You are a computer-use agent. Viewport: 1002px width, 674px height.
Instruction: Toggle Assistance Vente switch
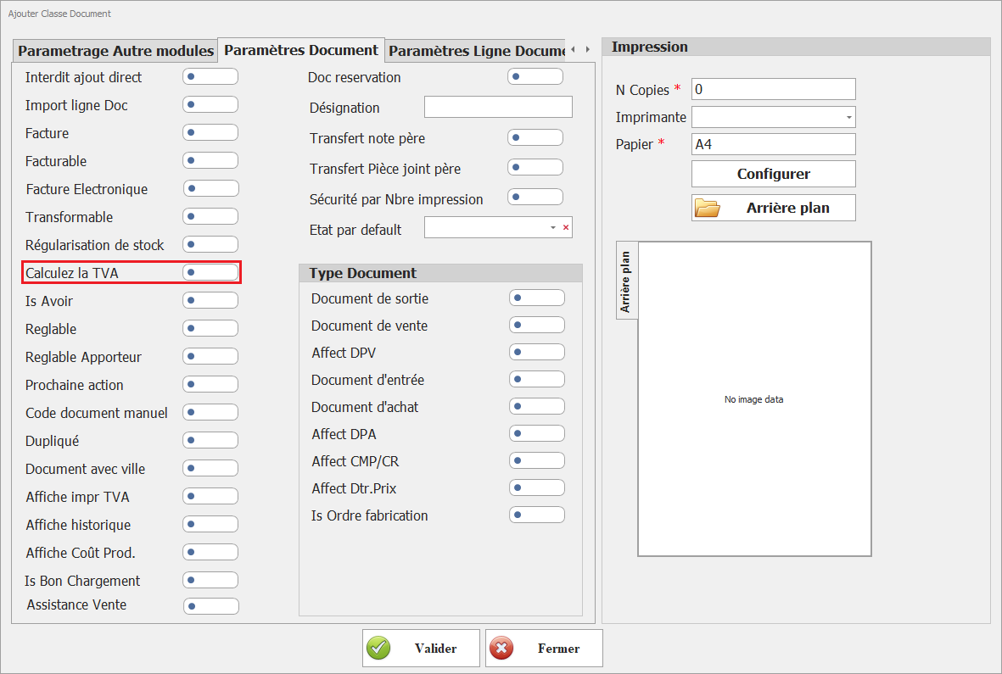211,606
